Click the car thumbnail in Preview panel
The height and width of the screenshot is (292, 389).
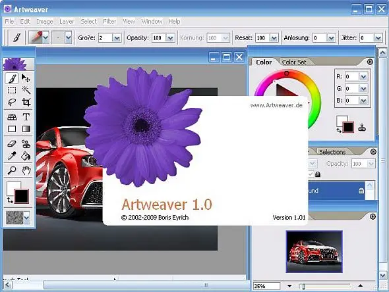[x=314, y=251]
